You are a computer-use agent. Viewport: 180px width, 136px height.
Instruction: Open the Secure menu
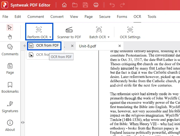104,17
